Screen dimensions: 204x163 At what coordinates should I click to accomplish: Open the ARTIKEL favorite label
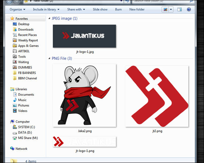point(24,51)
